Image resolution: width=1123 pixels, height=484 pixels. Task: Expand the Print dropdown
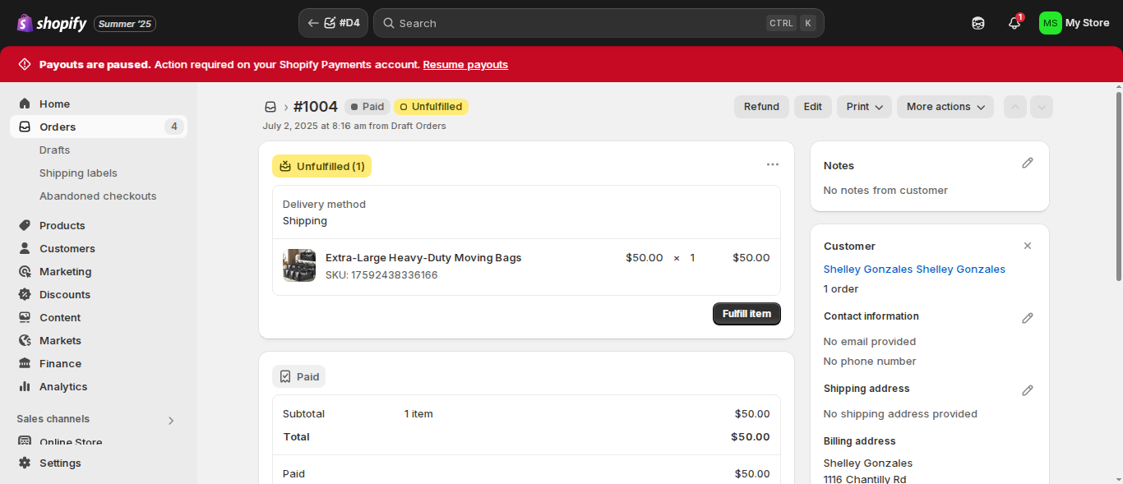864,107
